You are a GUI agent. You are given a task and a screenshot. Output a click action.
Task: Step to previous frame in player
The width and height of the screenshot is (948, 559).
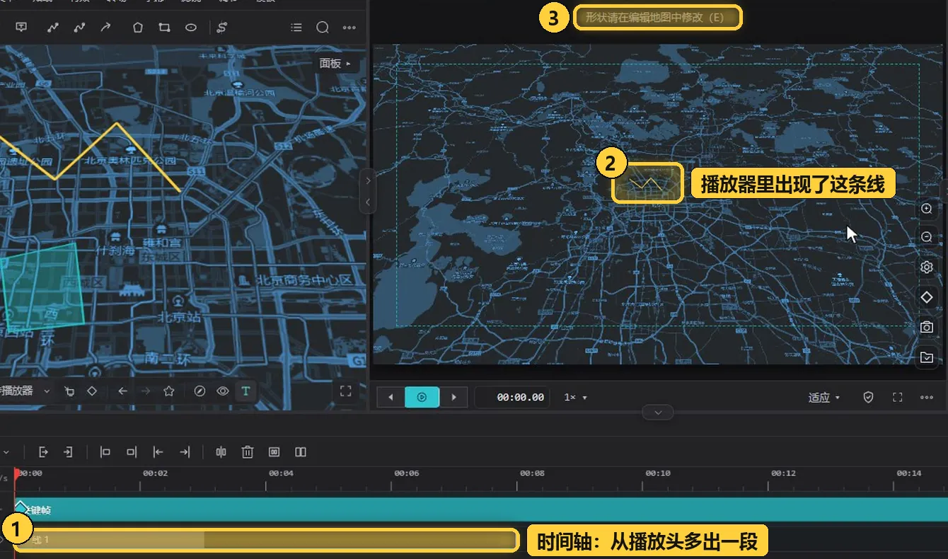[391, 398]
